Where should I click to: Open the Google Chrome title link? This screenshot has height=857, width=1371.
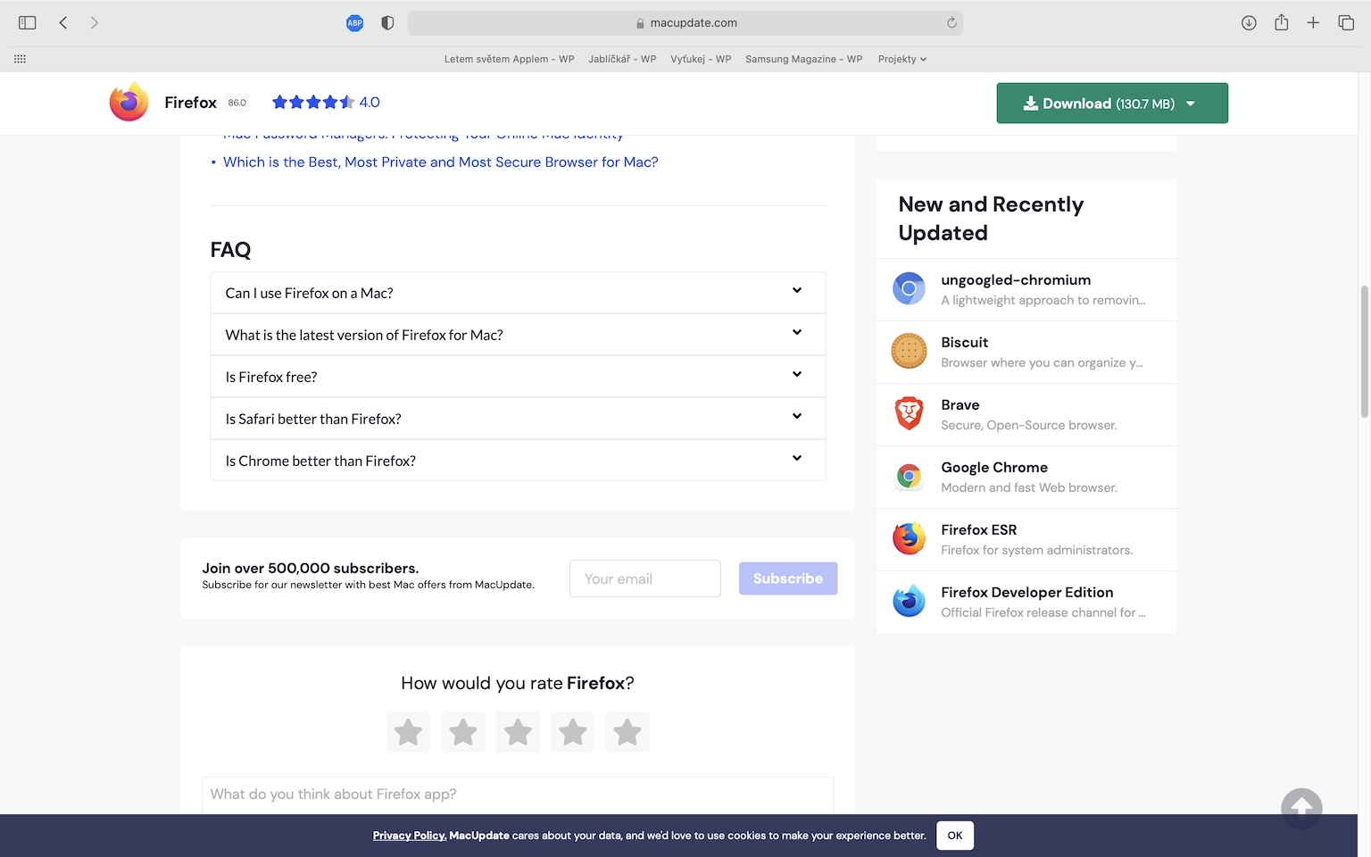click(994, 467)
